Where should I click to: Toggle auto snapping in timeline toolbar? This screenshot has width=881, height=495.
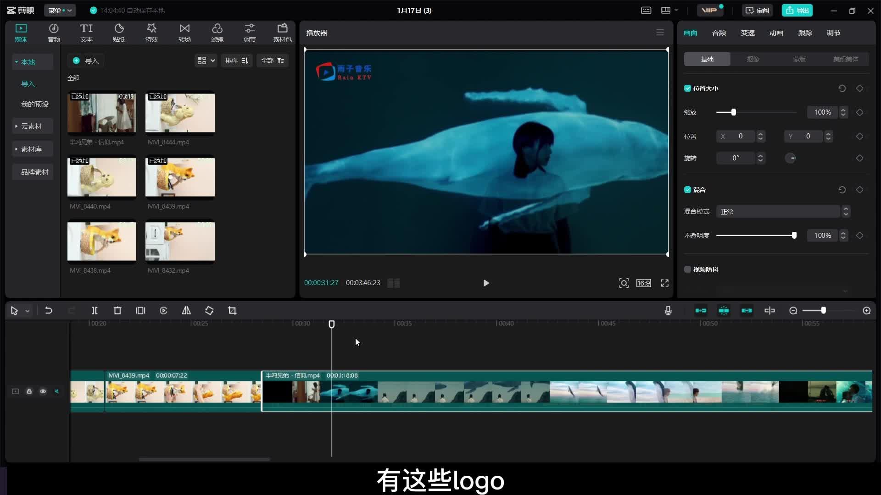tap(724, 311)
